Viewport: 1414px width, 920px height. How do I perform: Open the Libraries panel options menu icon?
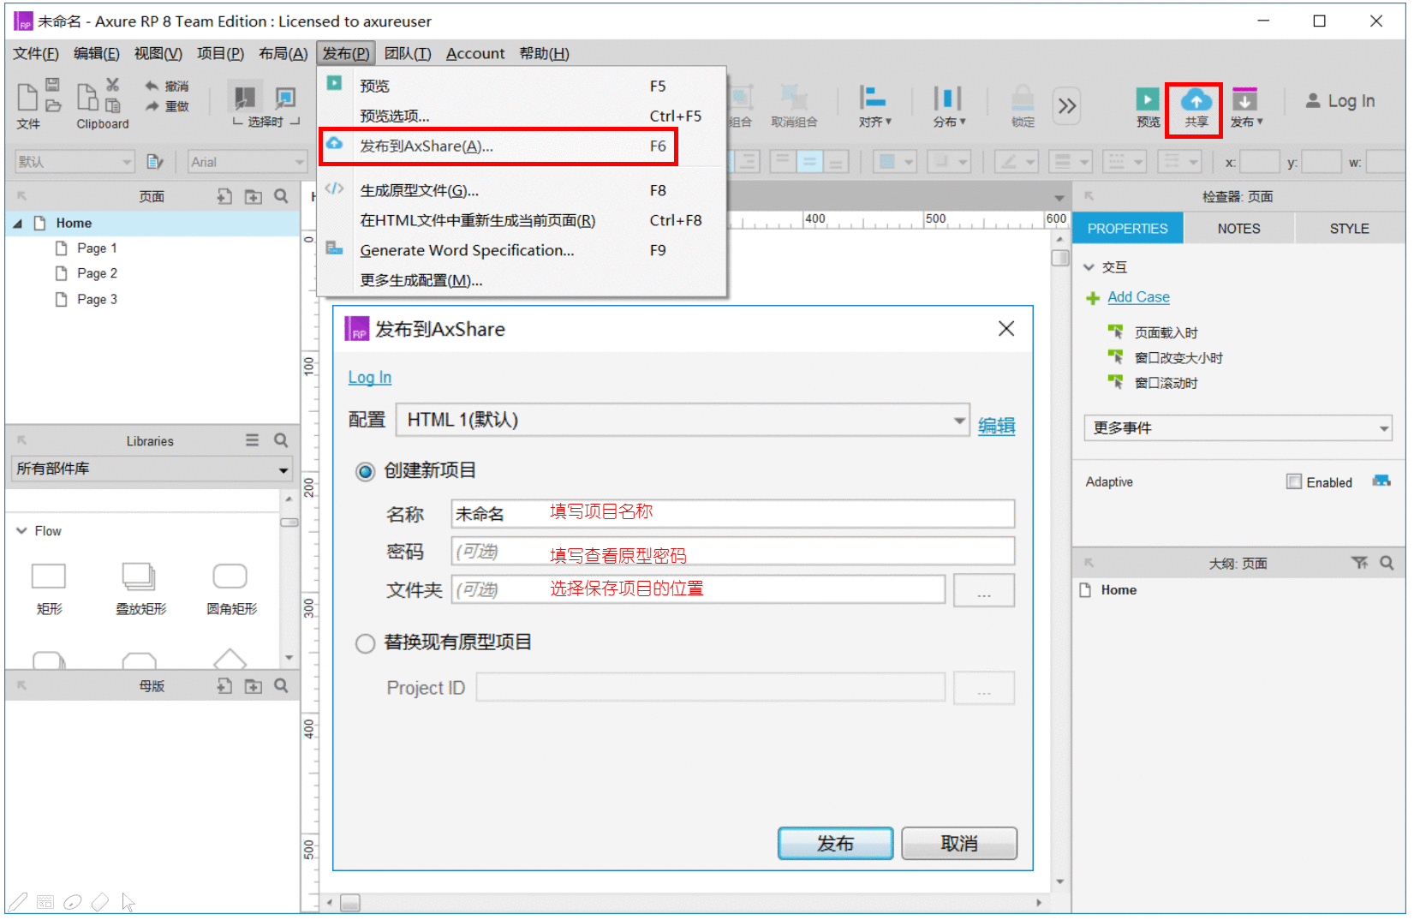(x=252, y=440)
